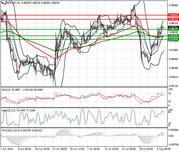Click the MACD 0.00 scale label
179x152 pixels.
pyautogui.click(x=171, y=136)
